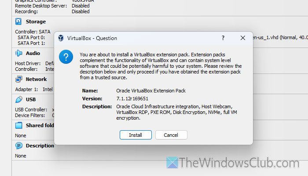Click the Network section adapter icon
Viewport: 308px width, 176px height.
tap(18, 79)
